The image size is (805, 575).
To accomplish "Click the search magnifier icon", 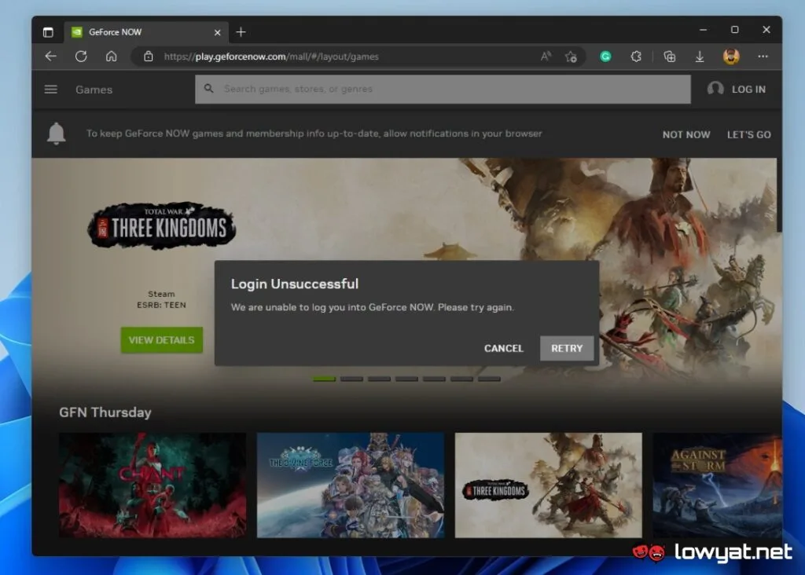I will [x=208, y=89].
